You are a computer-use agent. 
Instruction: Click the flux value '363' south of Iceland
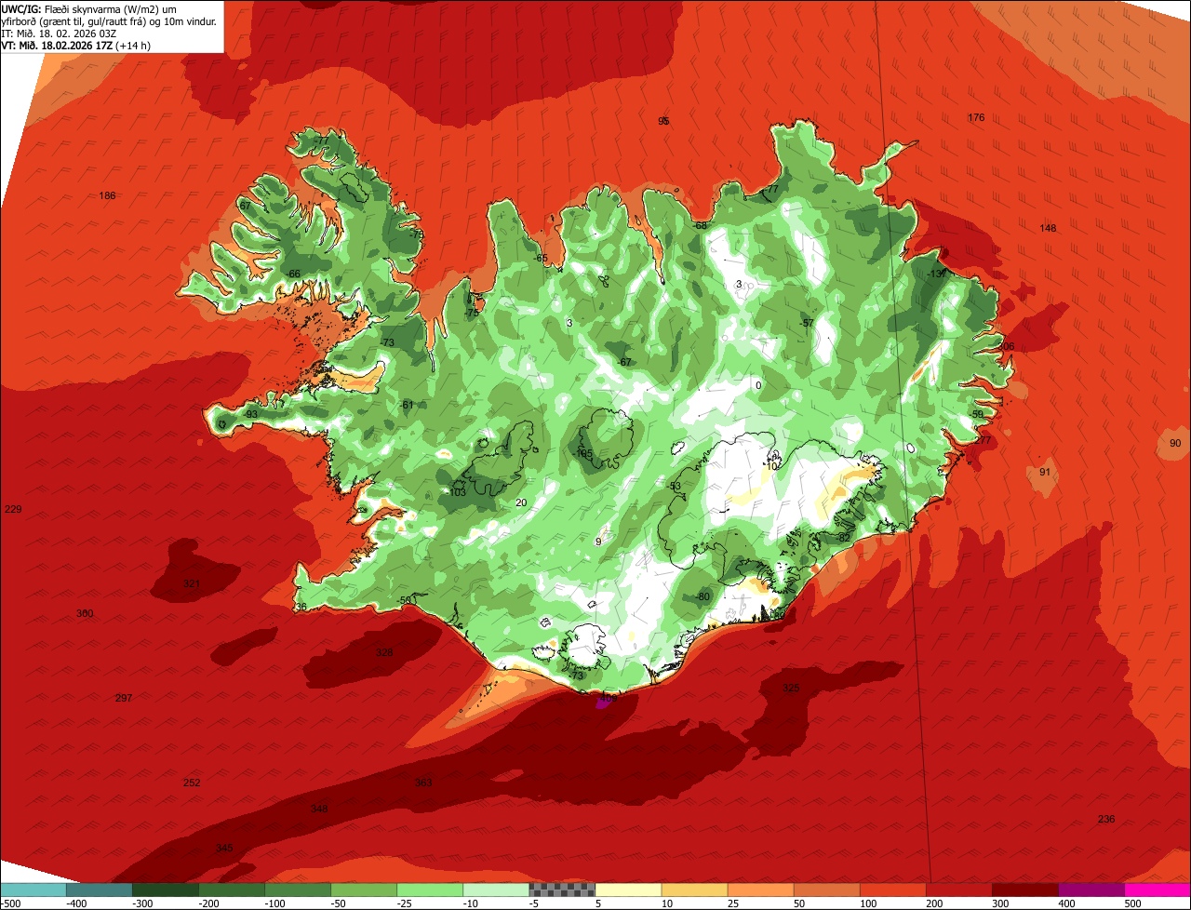pos(423,783)
